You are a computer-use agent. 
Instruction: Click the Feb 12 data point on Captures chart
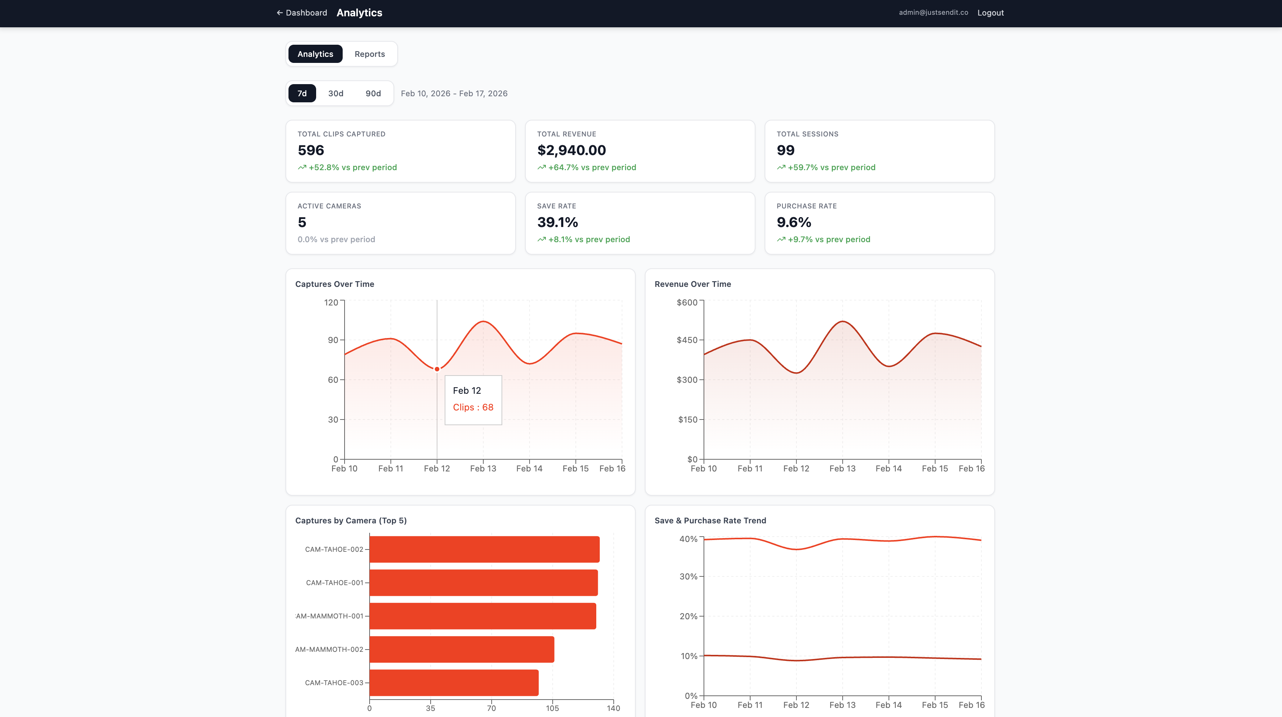click(436, 369)
